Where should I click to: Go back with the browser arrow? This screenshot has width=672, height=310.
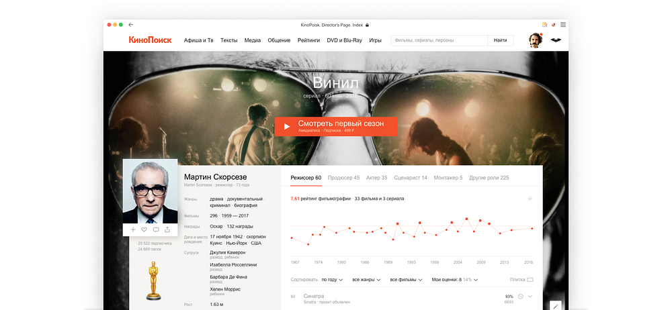coord(131,25)
